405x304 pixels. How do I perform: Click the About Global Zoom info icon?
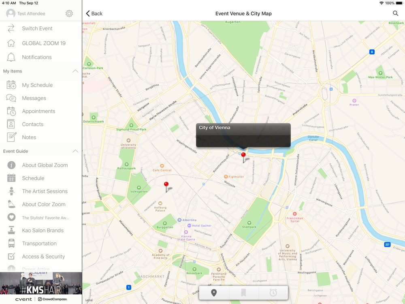(11, 165)
